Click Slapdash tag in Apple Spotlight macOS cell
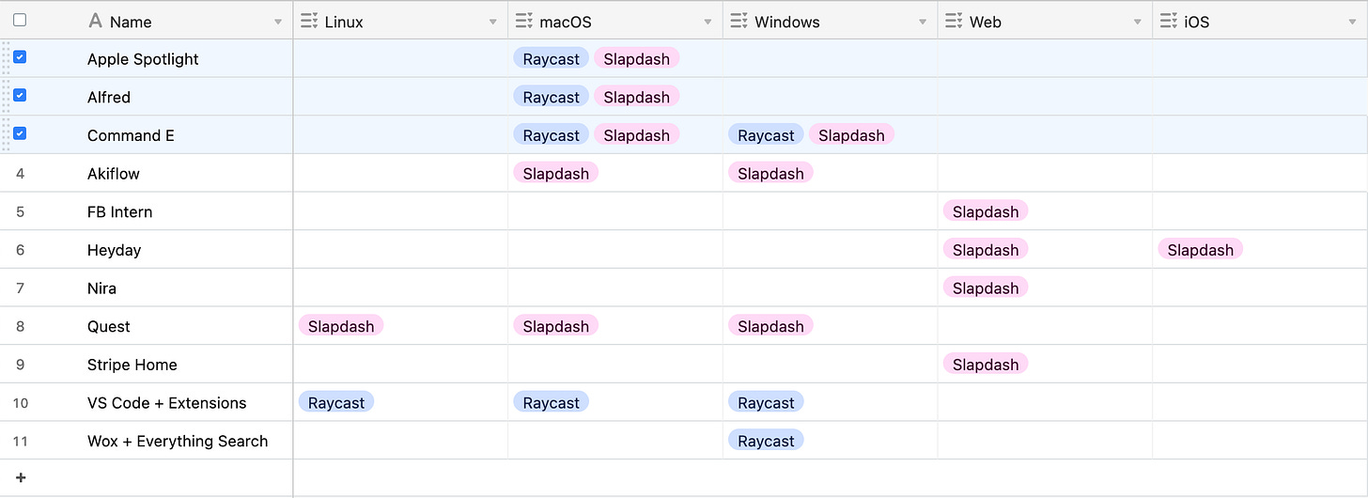 (x=637, y=59)
